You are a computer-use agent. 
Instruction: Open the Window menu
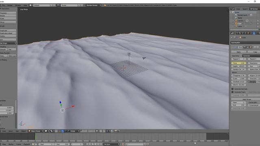pyautogui.click(x=18, y=5)
